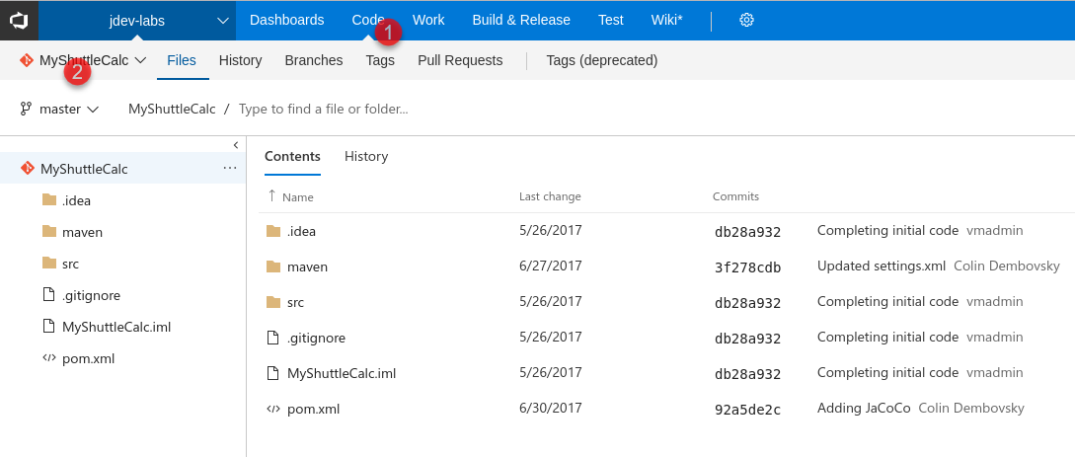Click the MyShuttleCalc.iml file icon in Contents list
Screen dimensions: 1075x457
click(x=273, y=373)
